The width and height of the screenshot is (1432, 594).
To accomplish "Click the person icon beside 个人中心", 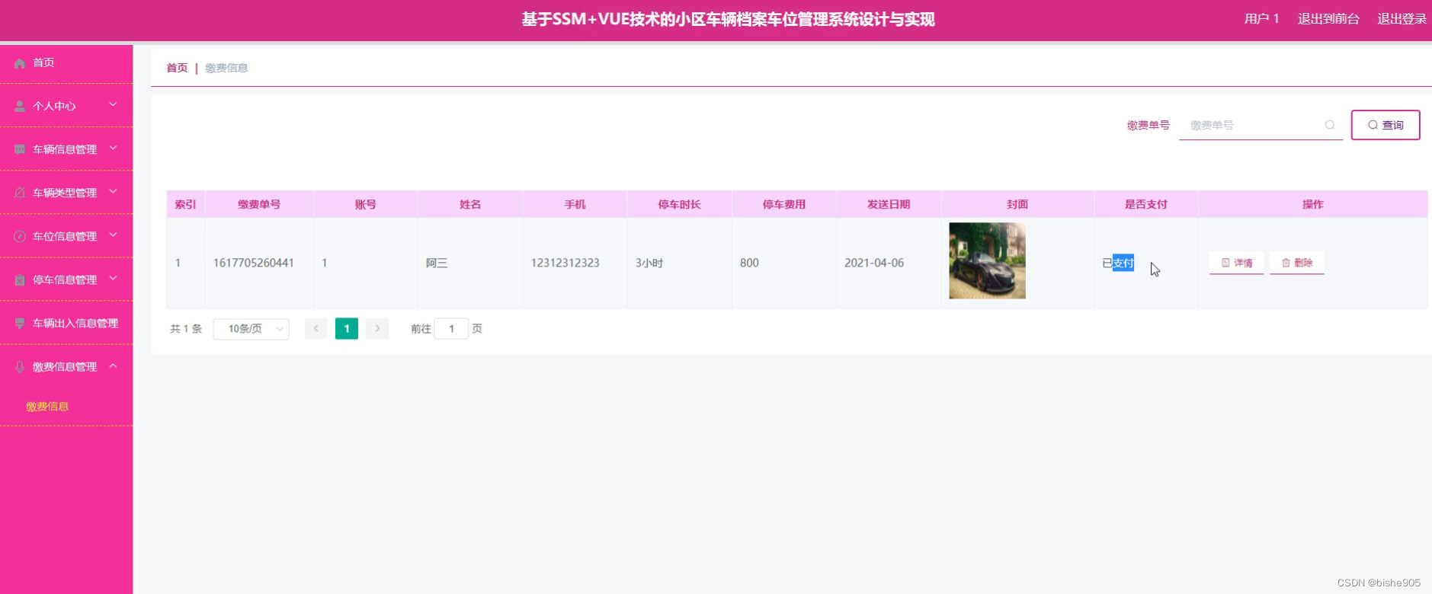I will point(20,107).
